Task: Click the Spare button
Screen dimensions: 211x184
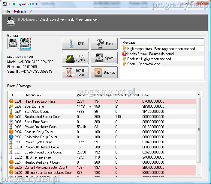Action: pos(104,58)
